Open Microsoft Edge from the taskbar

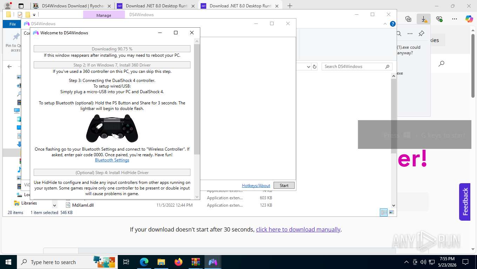coord(144,262)
